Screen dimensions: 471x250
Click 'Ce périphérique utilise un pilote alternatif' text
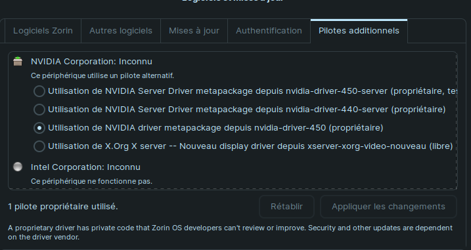pyautogui.click(x=102, y=75)
